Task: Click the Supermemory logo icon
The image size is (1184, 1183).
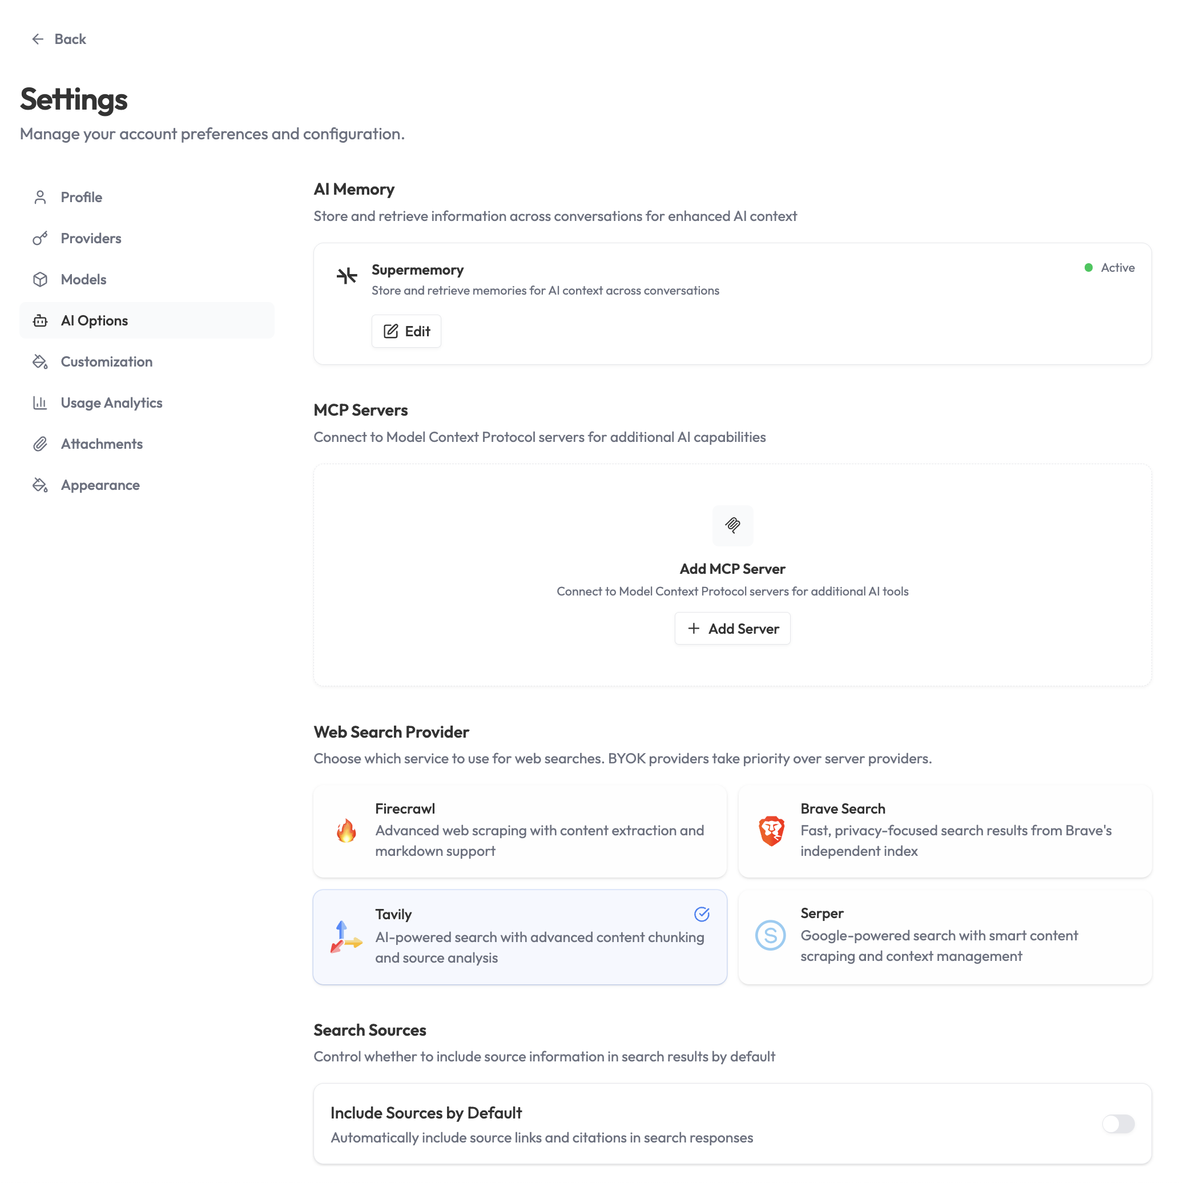Action: pyautogui.click(x=347, y=276)
